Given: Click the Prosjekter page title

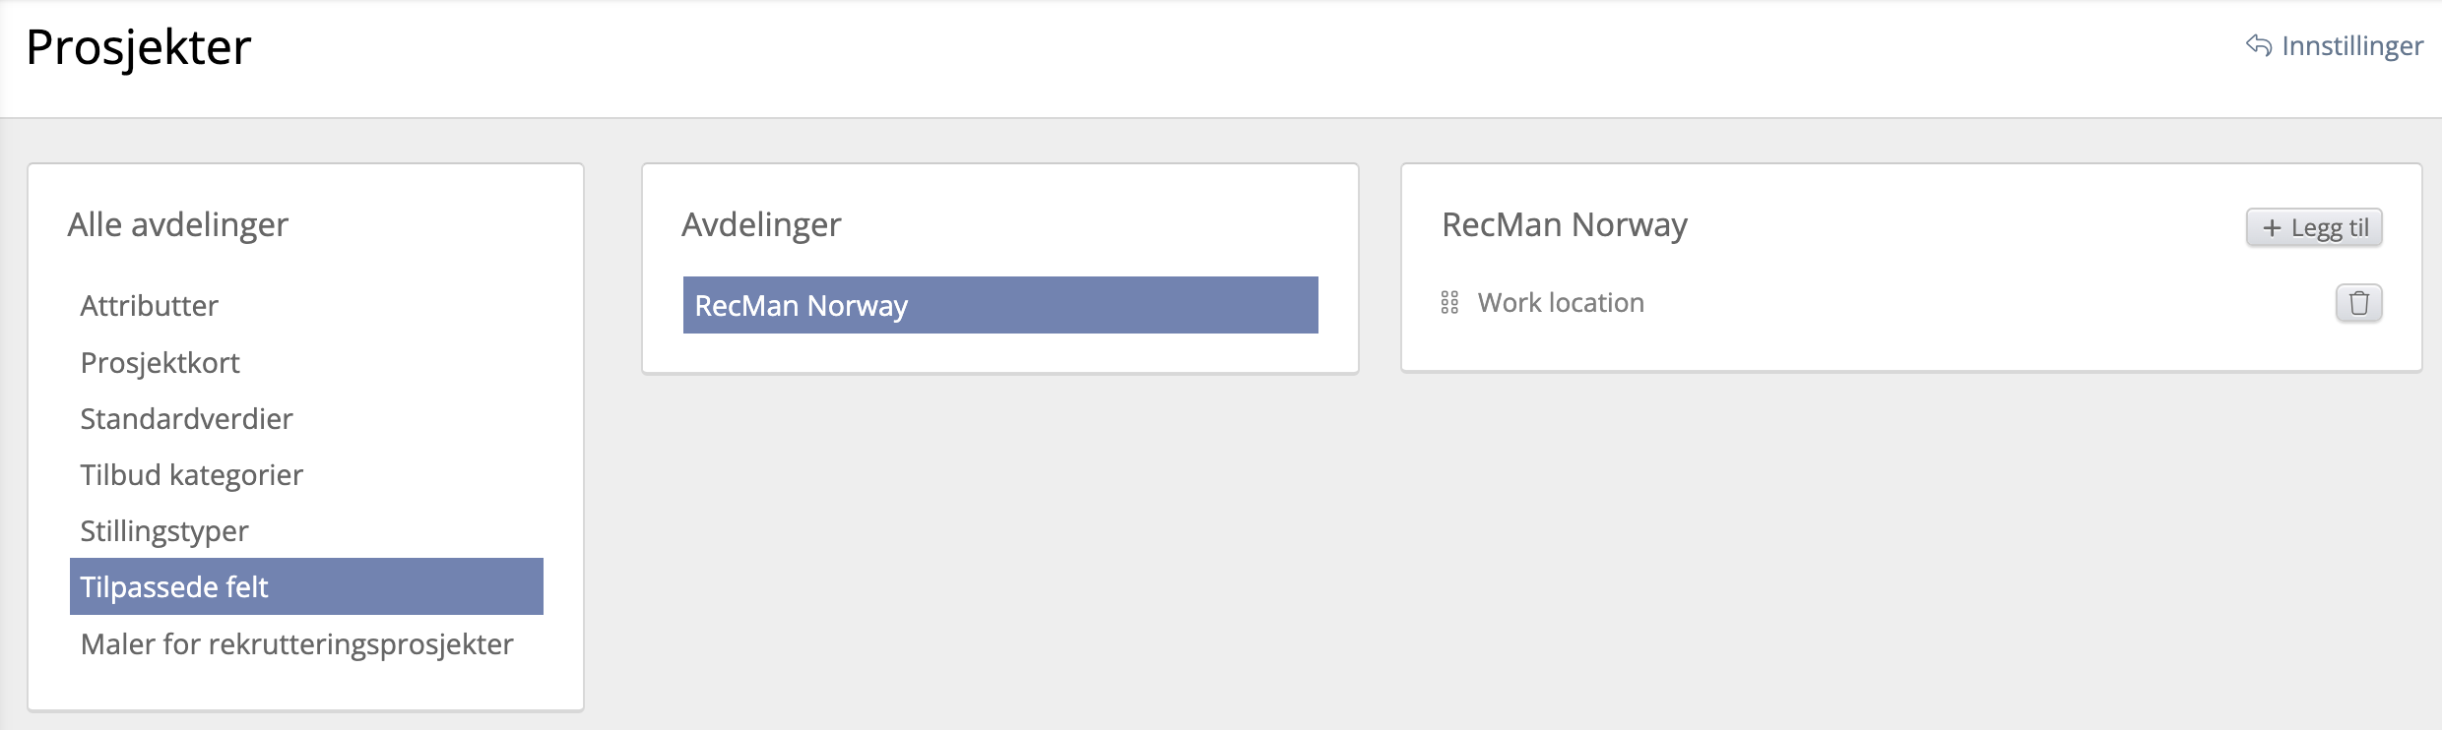Looking at the screenshot, I should point(139,47).
